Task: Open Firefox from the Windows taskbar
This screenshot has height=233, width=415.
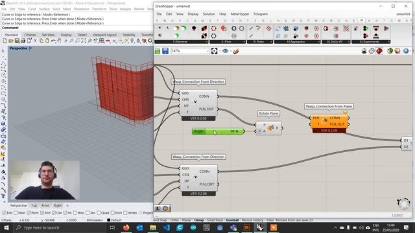Action: [x=126, y=227]
